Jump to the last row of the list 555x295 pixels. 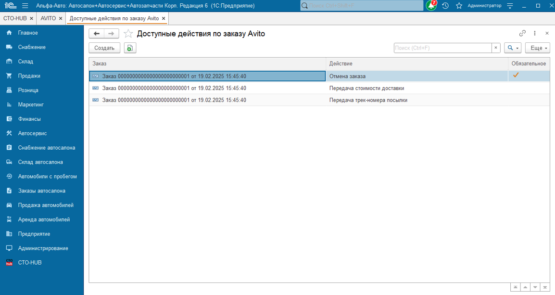click(x=545, y=287)
